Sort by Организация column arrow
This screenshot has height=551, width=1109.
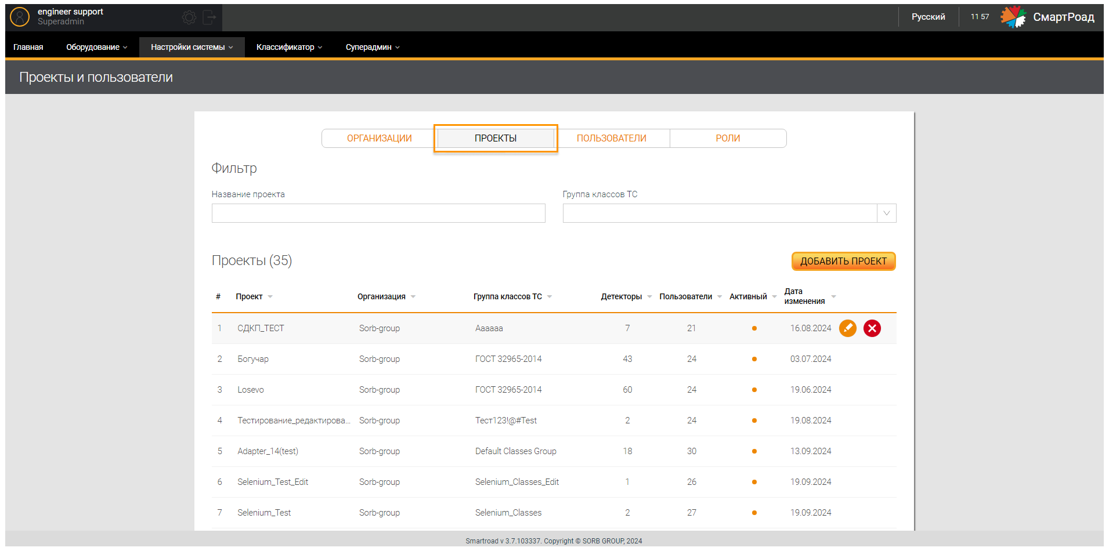(413, 297)
